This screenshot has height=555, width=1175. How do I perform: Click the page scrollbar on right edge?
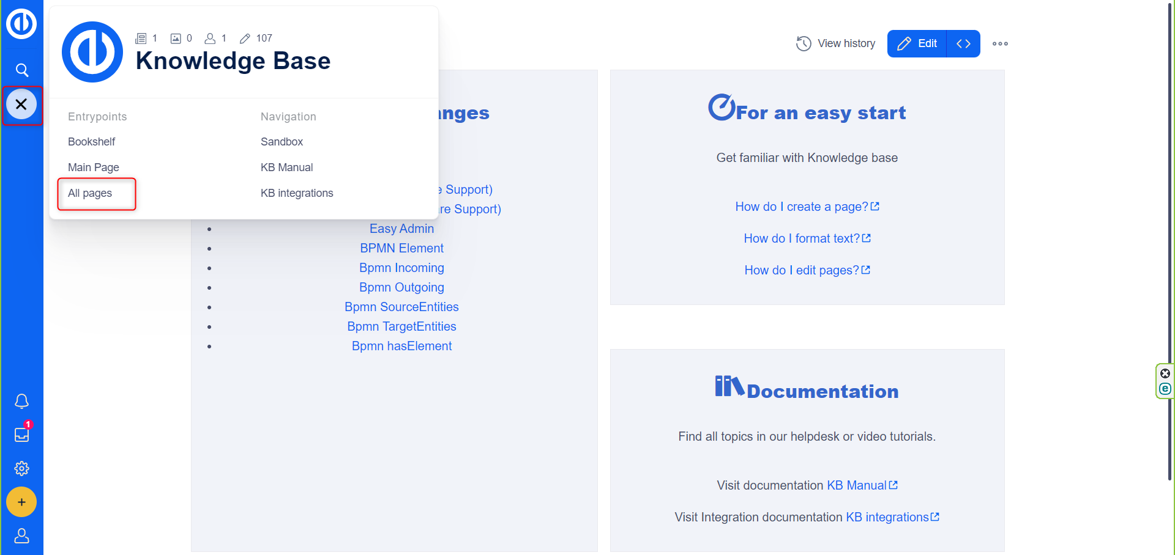click(1170, 244)
